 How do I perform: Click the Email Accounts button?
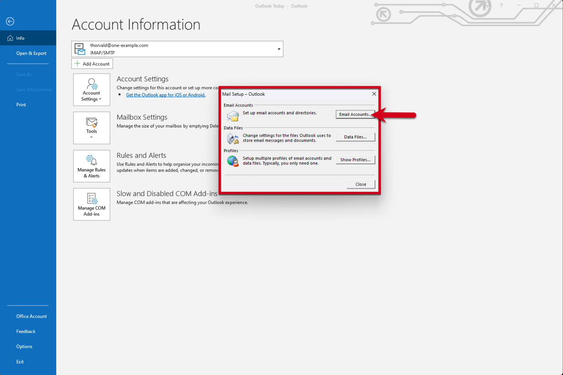coord(355,114)
